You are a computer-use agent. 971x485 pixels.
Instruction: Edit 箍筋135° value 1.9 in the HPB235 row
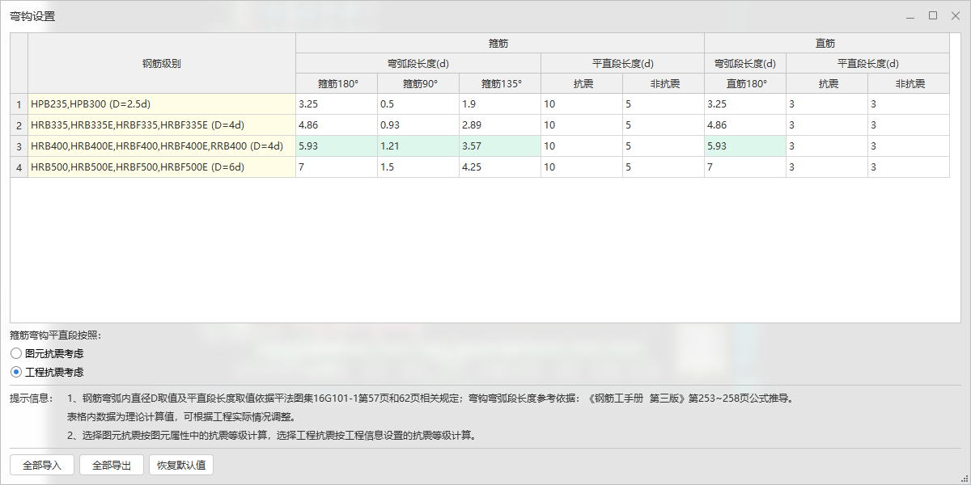(x=500, y=104)
